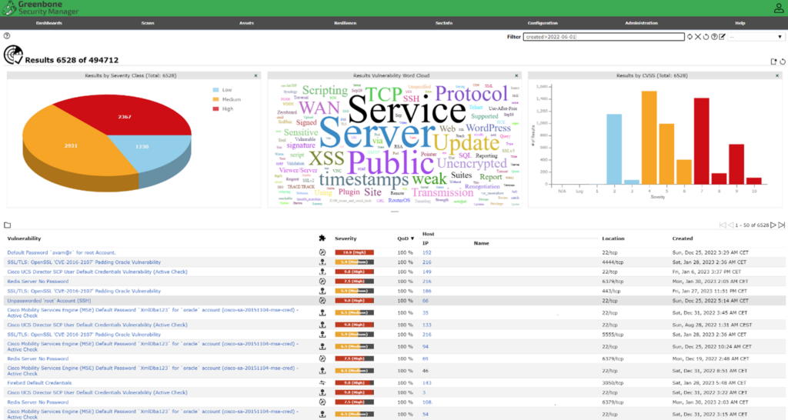Open the Scans menu
The width and height of the screenshot is (788, 420).
click(x=148, y=23)
